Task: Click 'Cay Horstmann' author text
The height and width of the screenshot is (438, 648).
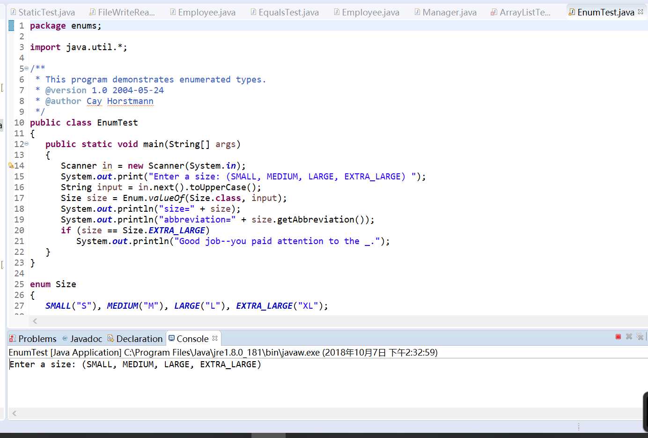Action: tap(120, 101)
